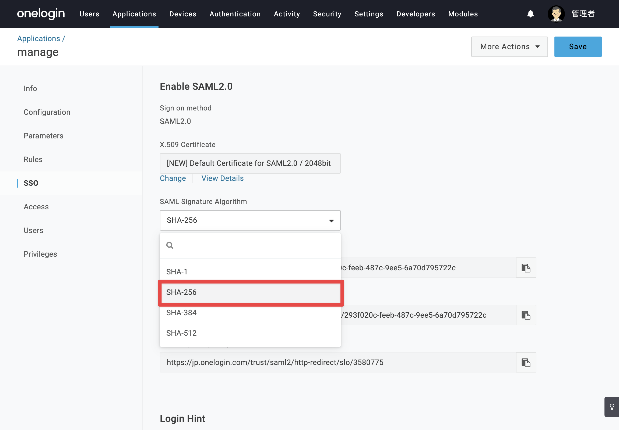Expand the More Actions menu
This screenshot has height=430, width=619.
(509, 46)
